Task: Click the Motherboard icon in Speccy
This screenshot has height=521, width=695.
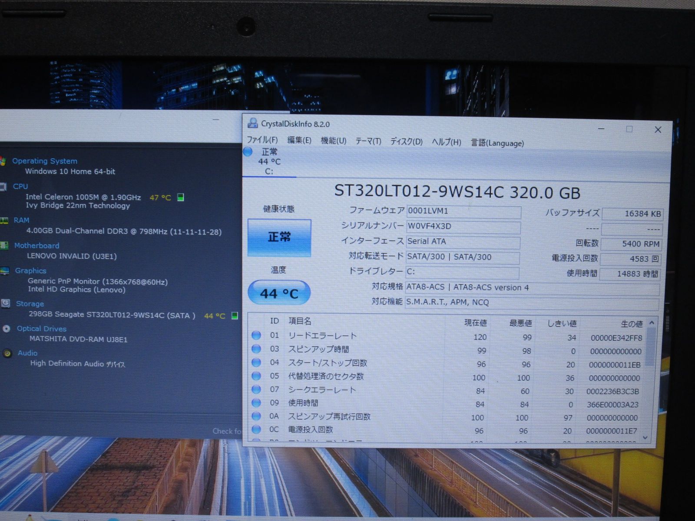Action: [x=4, y=246]
